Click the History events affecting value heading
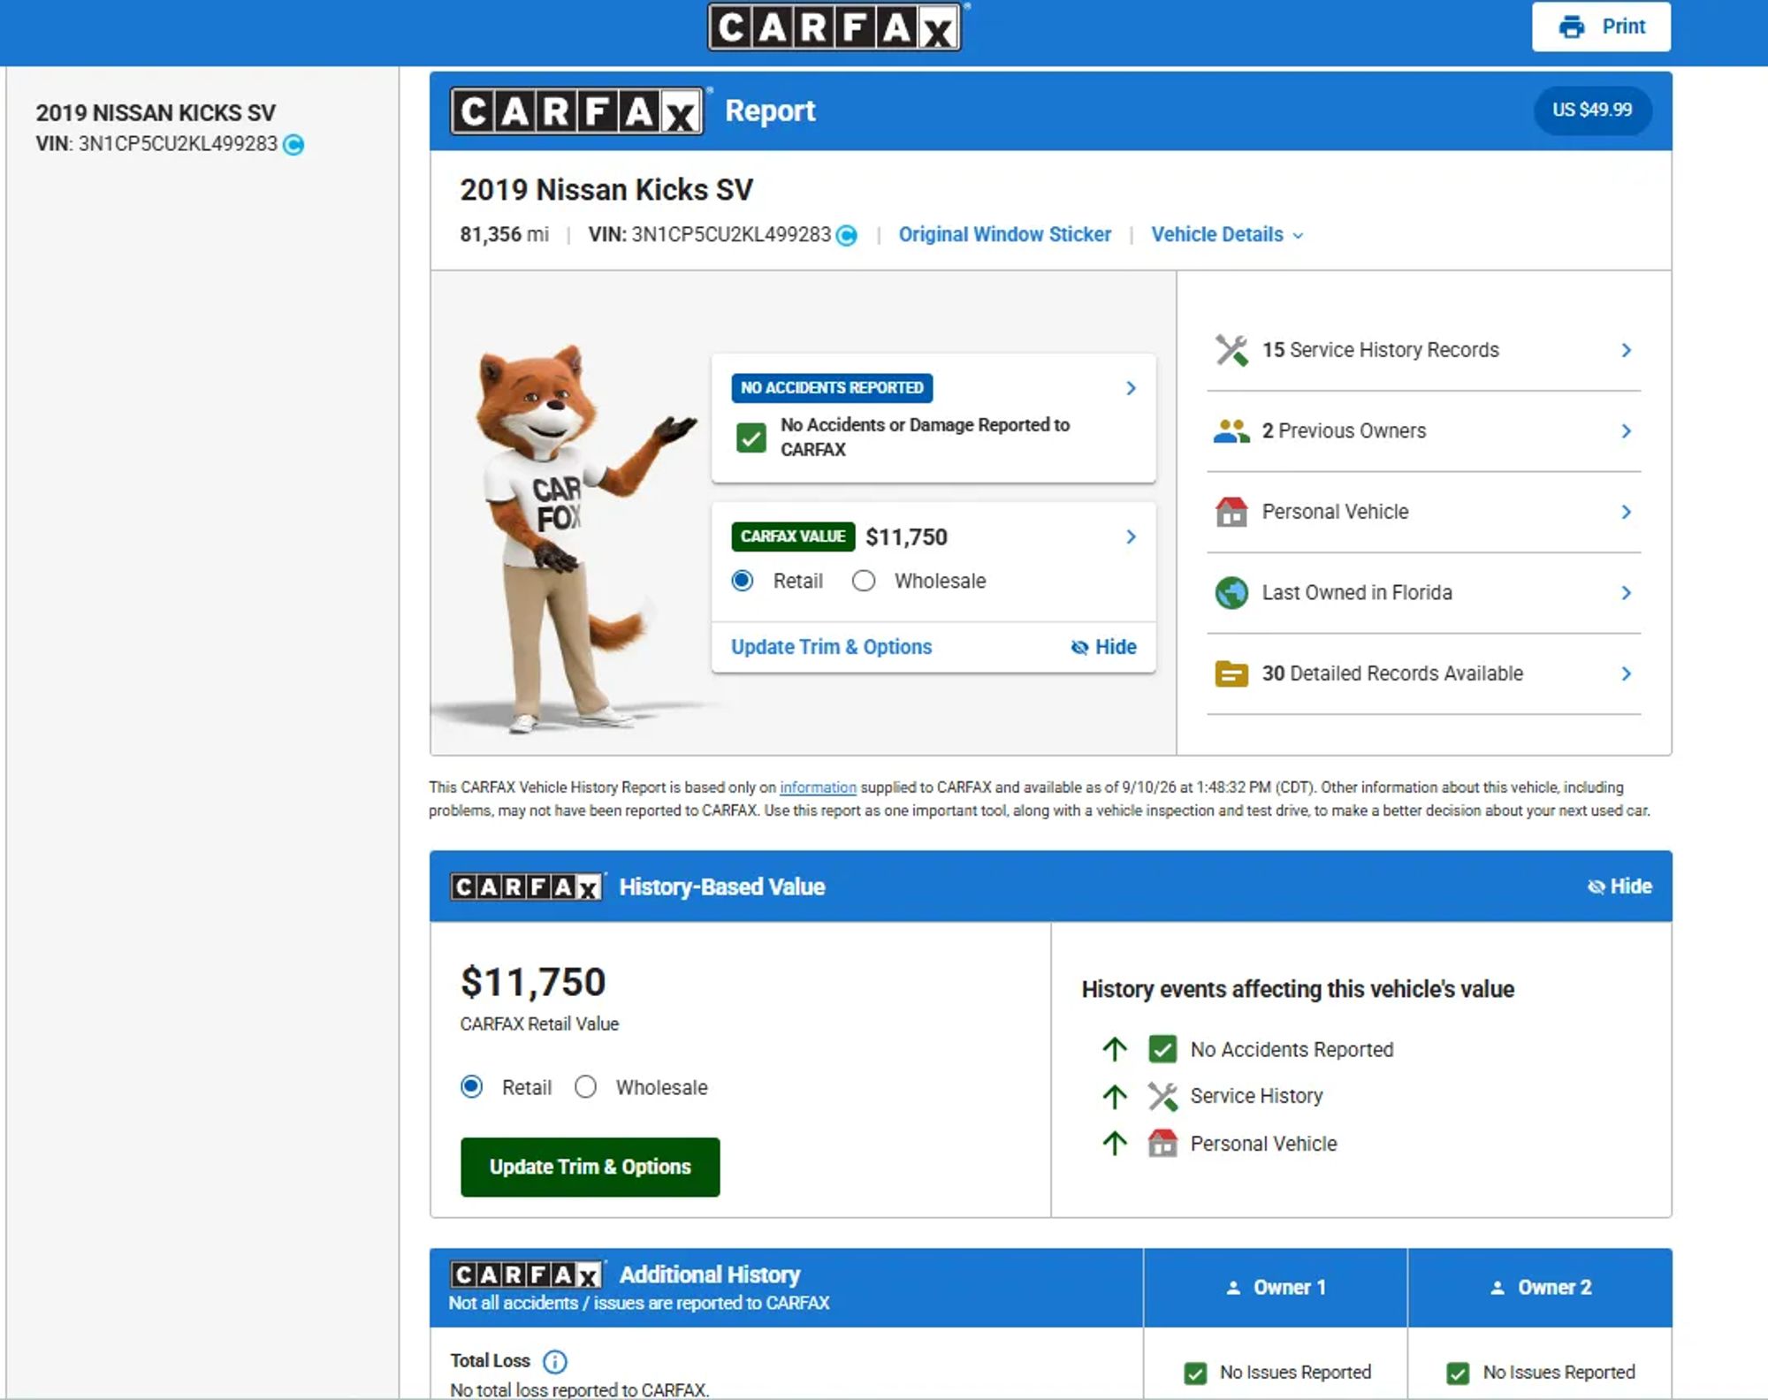1768x1400 pixels. tap(1298, 989)
